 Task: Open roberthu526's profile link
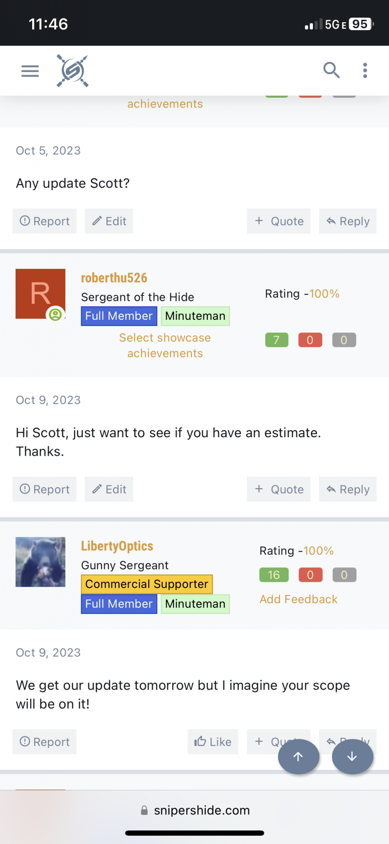(114, 278)
